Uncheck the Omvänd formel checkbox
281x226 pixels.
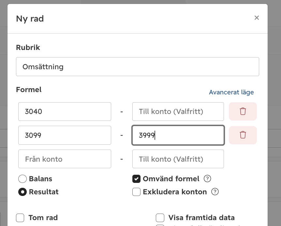(x=136, y=179)
